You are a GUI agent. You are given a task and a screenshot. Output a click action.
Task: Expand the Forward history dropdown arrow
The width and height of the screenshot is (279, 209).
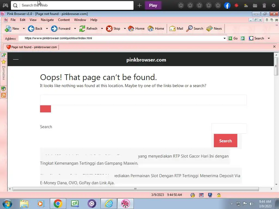75,29
